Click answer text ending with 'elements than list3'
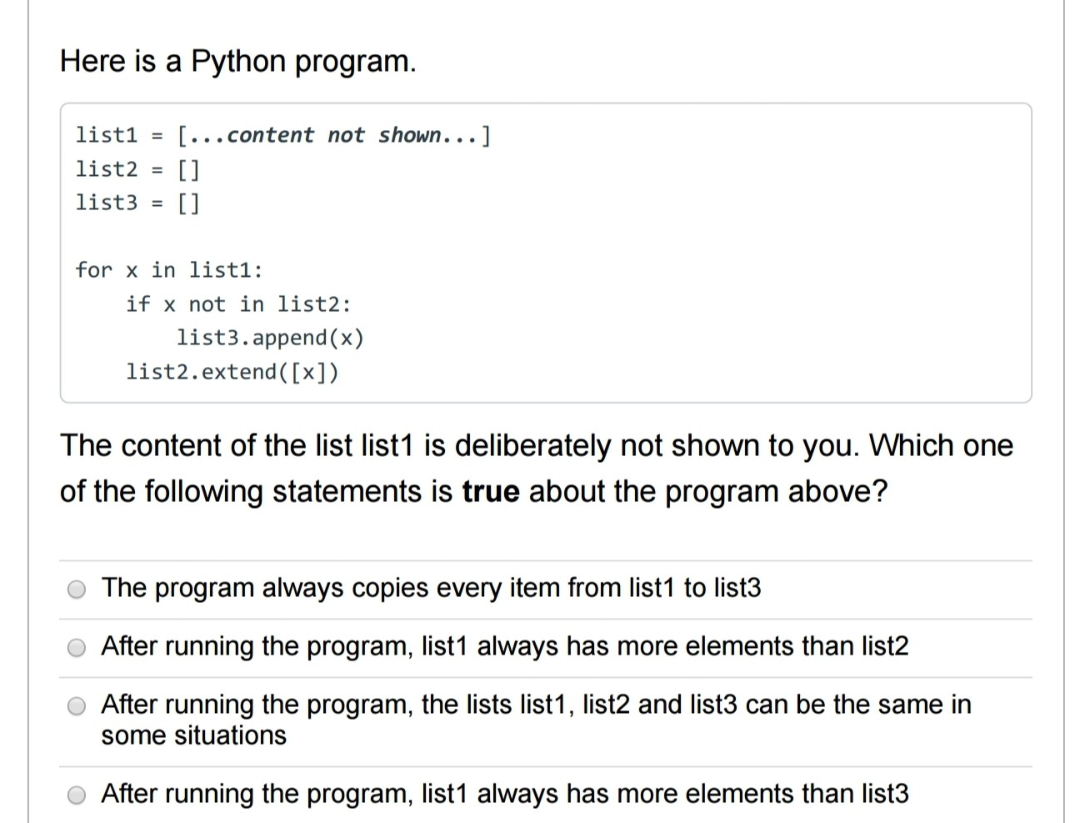The image size is (1085, 823). coord(505,793)
